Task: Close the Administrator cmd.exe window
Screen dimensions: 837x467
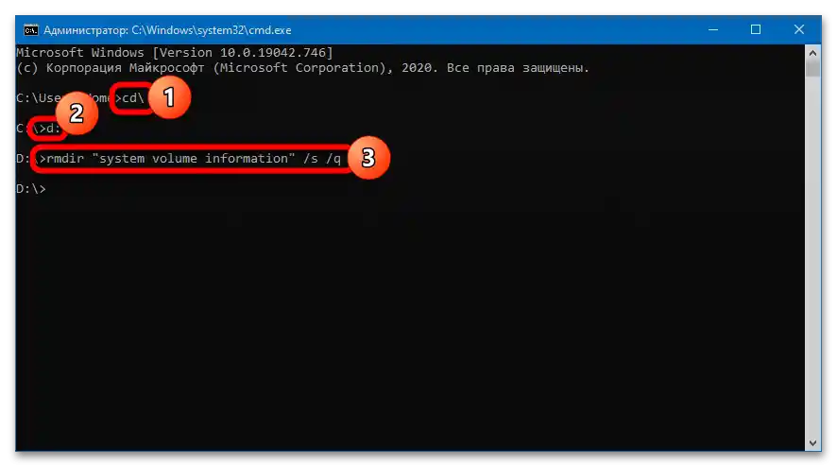Action: coord(798,30)
